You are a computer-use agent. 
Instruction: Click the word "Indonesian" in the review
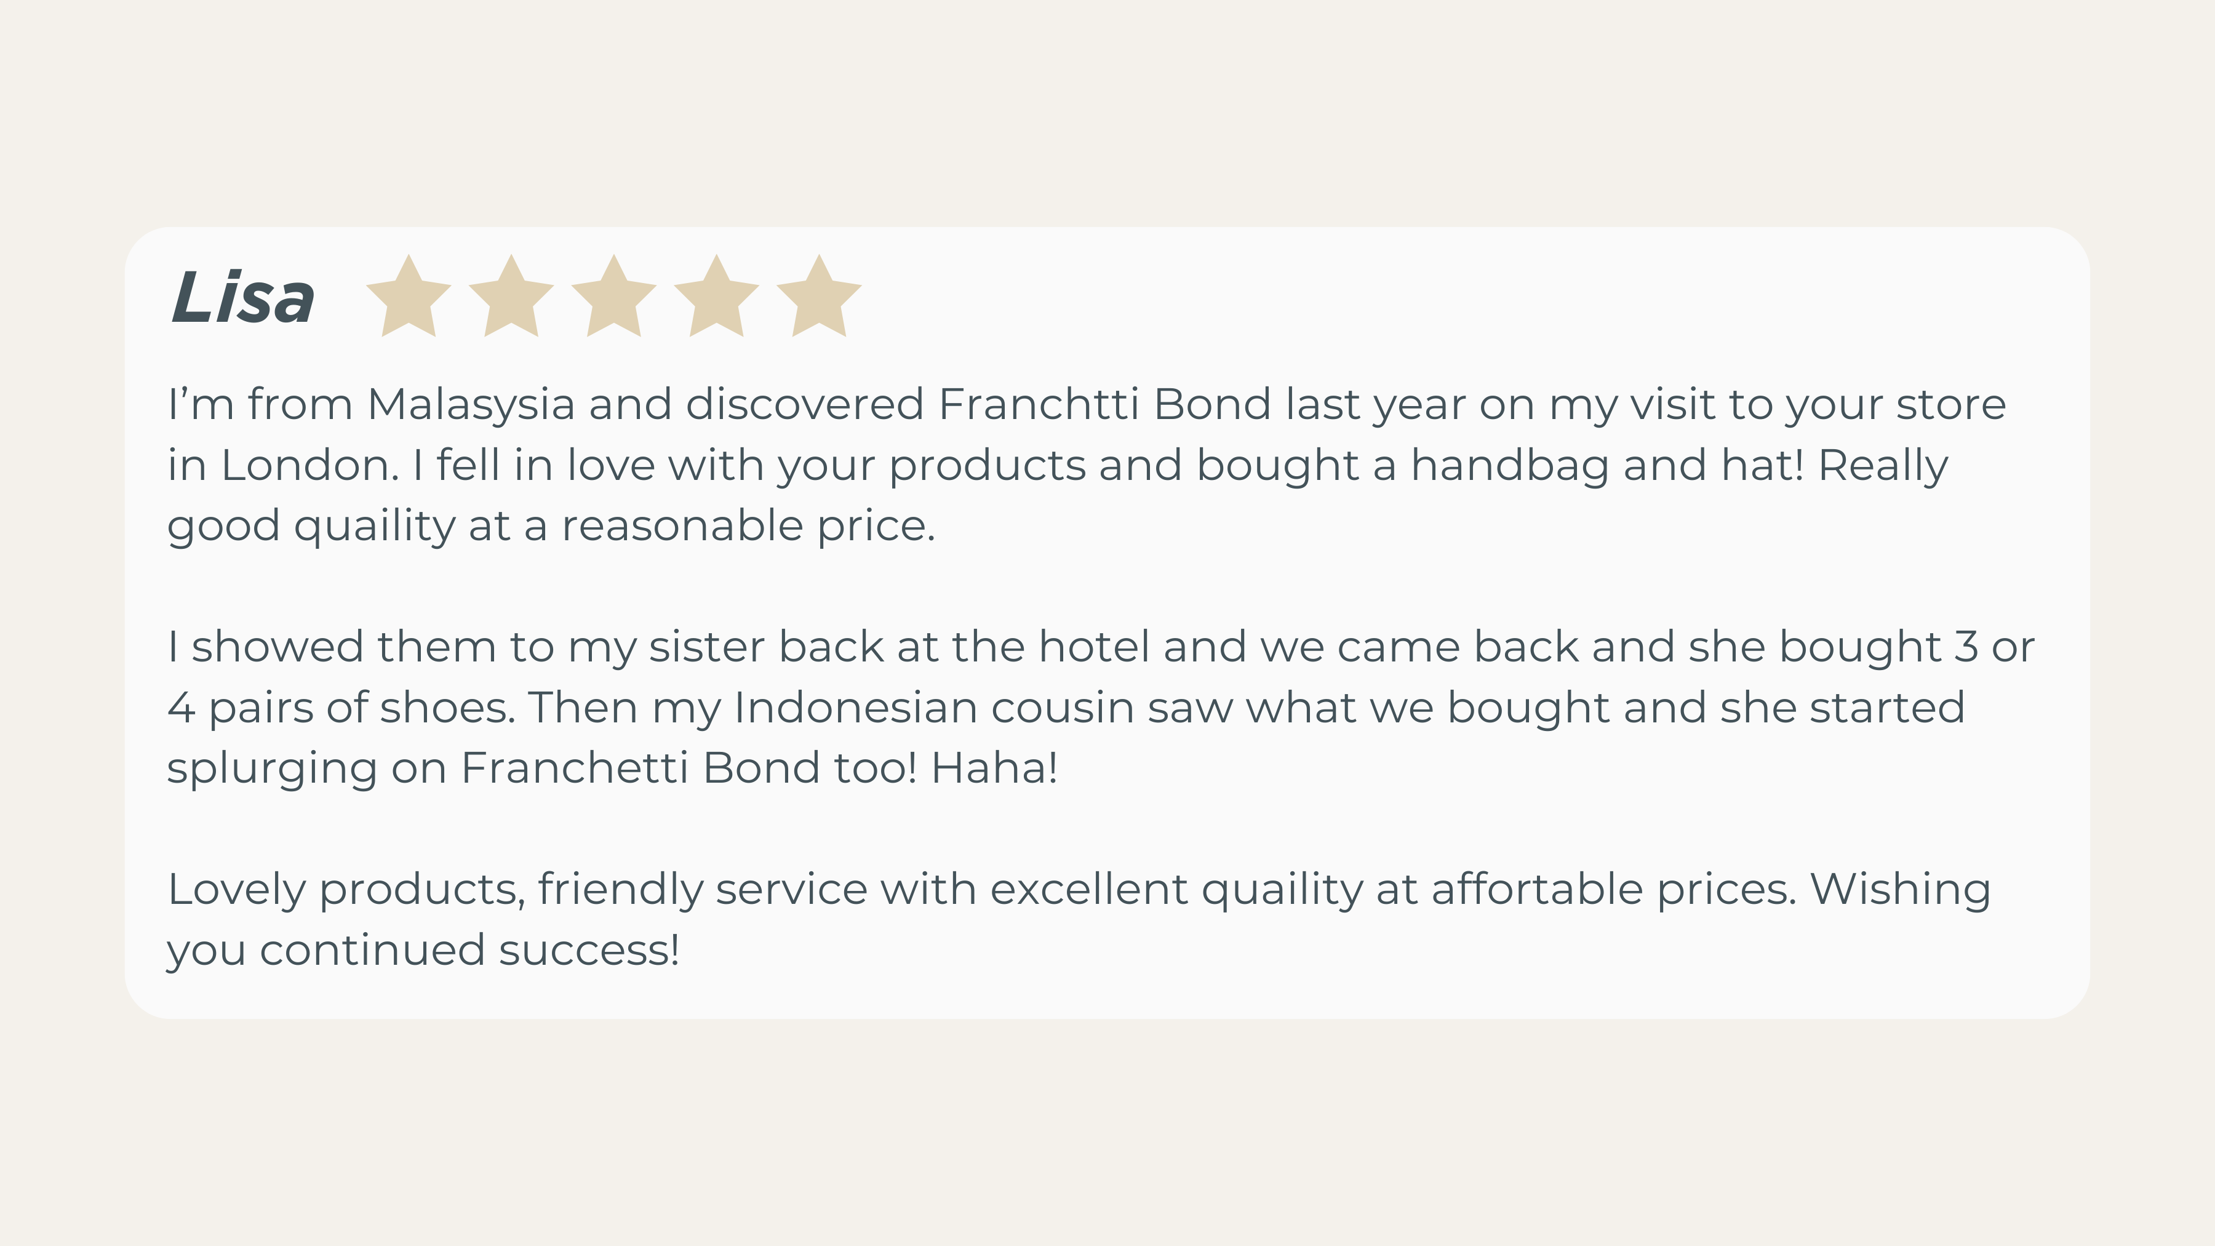[855, 708]
